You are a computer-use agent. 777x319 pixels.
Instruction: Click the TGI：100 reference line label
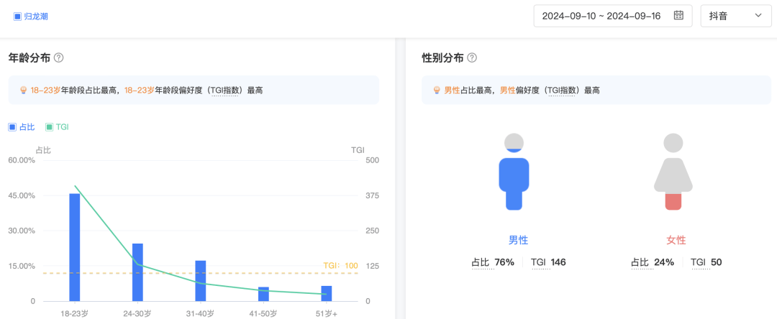point(340,266)
